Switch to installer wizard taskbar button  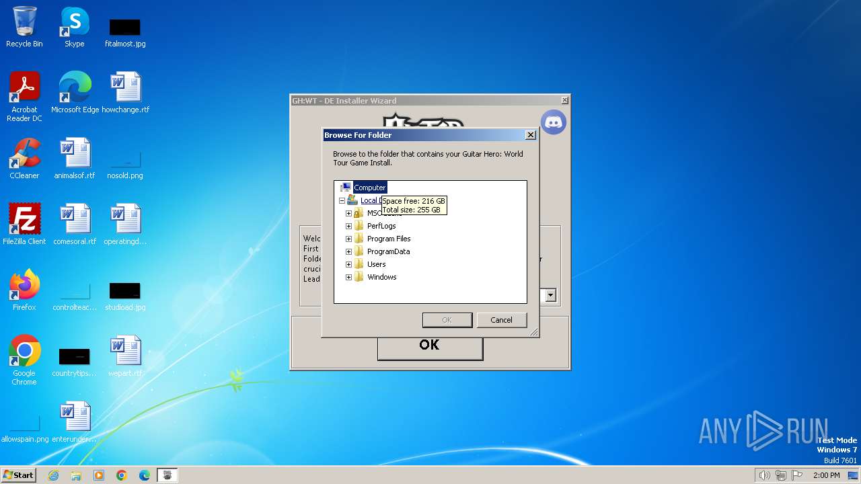[x=167, y=475]
